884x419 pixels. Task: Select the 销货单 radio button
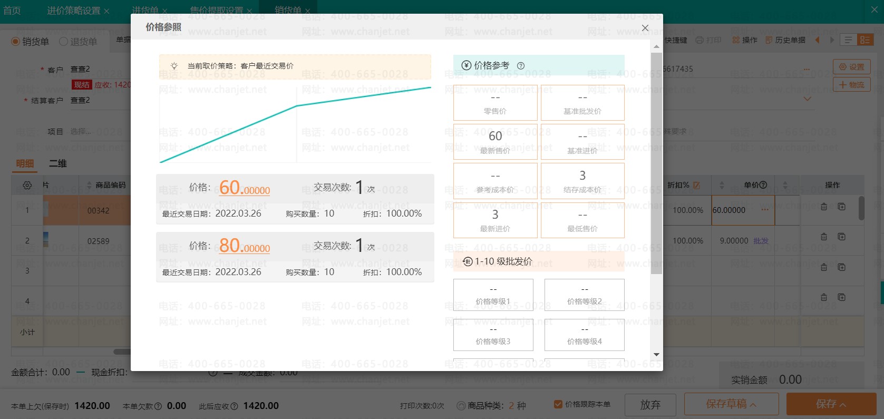click(16, 41)
